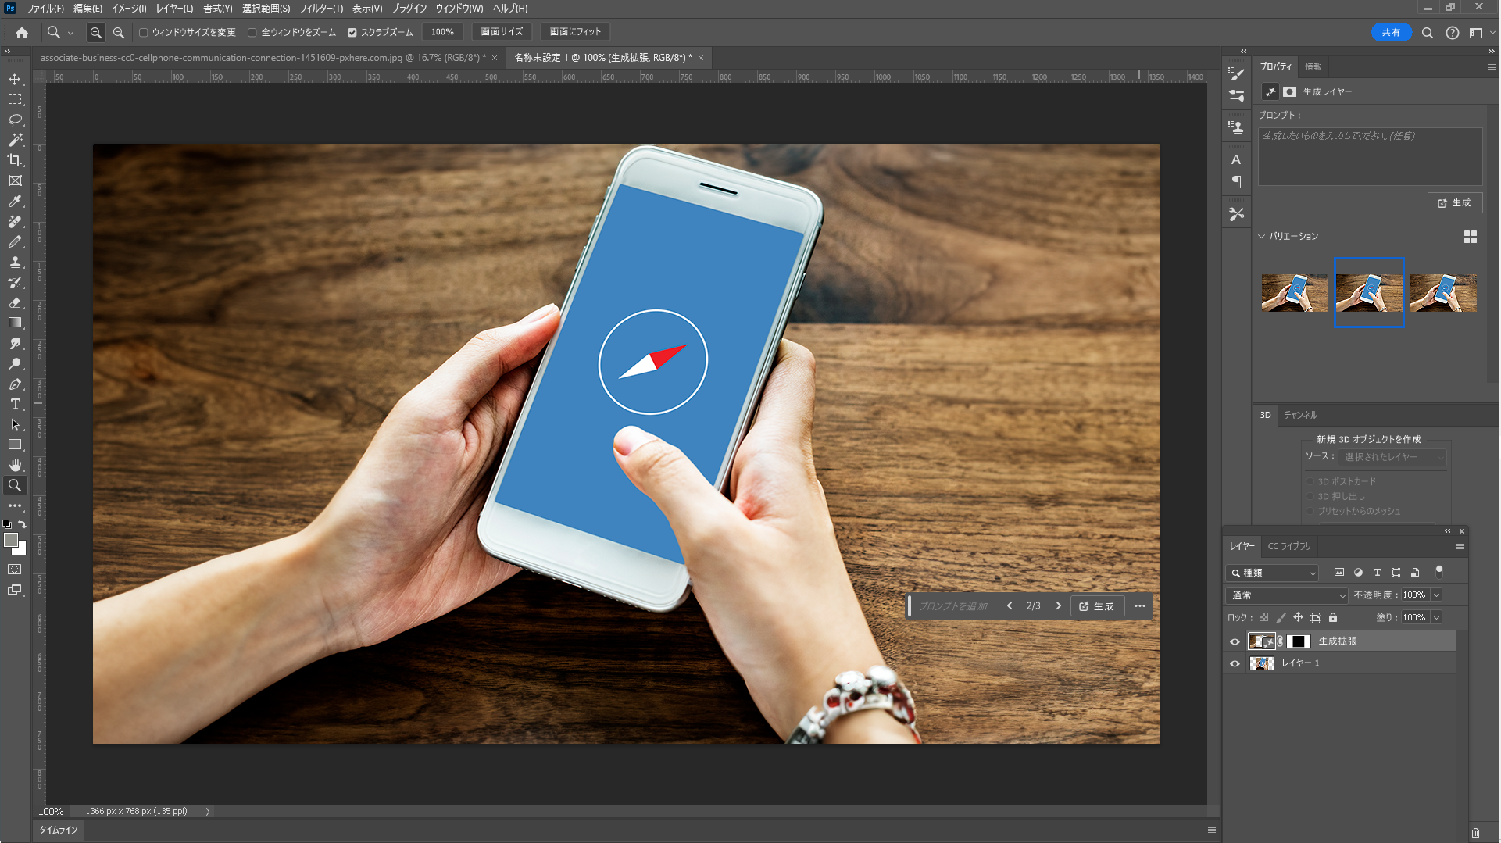Toggle lock all padlock icon
Screen dimensions: 1501x843
pos(1333,617)
